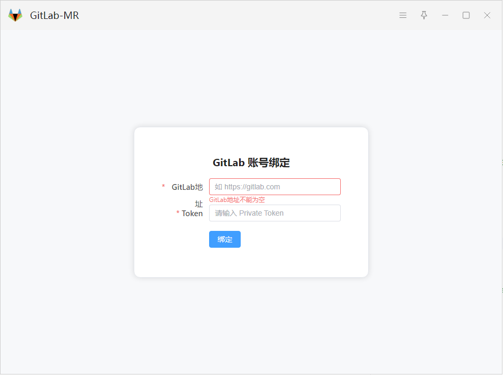Click the GitLab地址 field label
The height and width of the screenshot is (375, 503).
(188, 195)
